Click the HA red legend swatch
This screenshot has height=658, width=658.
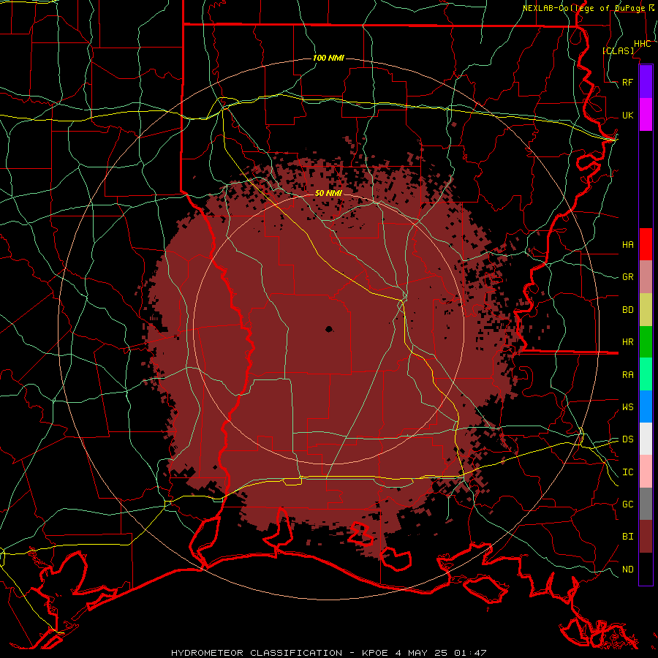pos(646,244)
